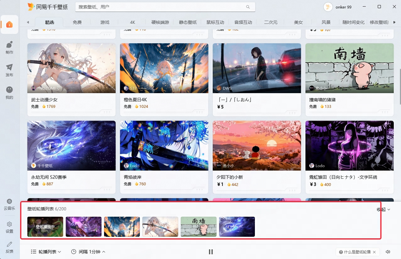Select the purple second playlist thumbnail
The height and width of the screenshot is (259, 401).
coord(84,227)
